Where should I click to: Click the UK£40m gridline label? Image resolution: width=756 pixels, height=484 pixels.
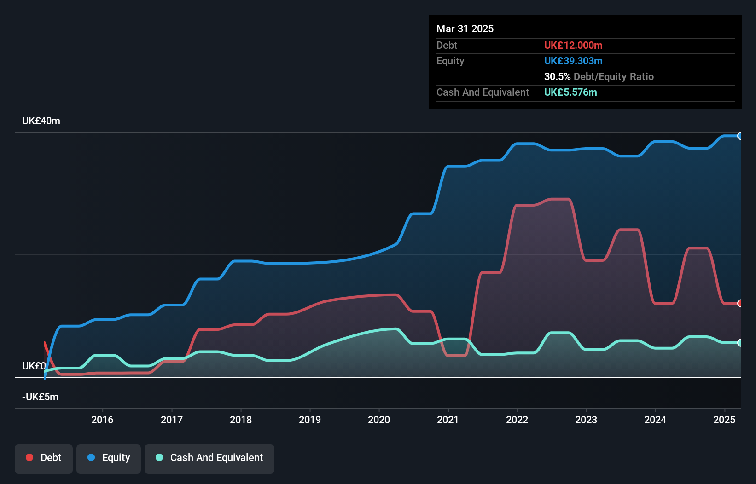pyautogui.click(x=41, y=121)
